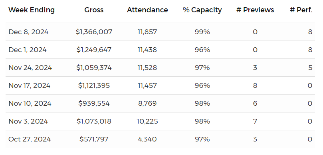This screenshot has width=323, height=155.
Task: Click the Gross column header
Action: pyautogui.click(x=94, y=10)
